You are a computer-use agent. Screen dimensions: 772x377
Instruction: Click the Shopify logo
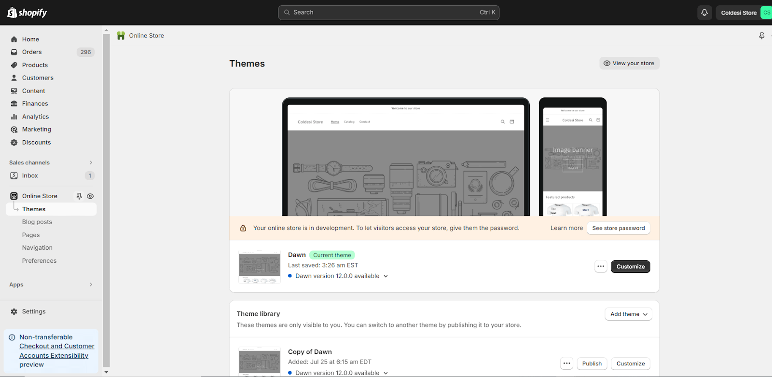[27, 13]
